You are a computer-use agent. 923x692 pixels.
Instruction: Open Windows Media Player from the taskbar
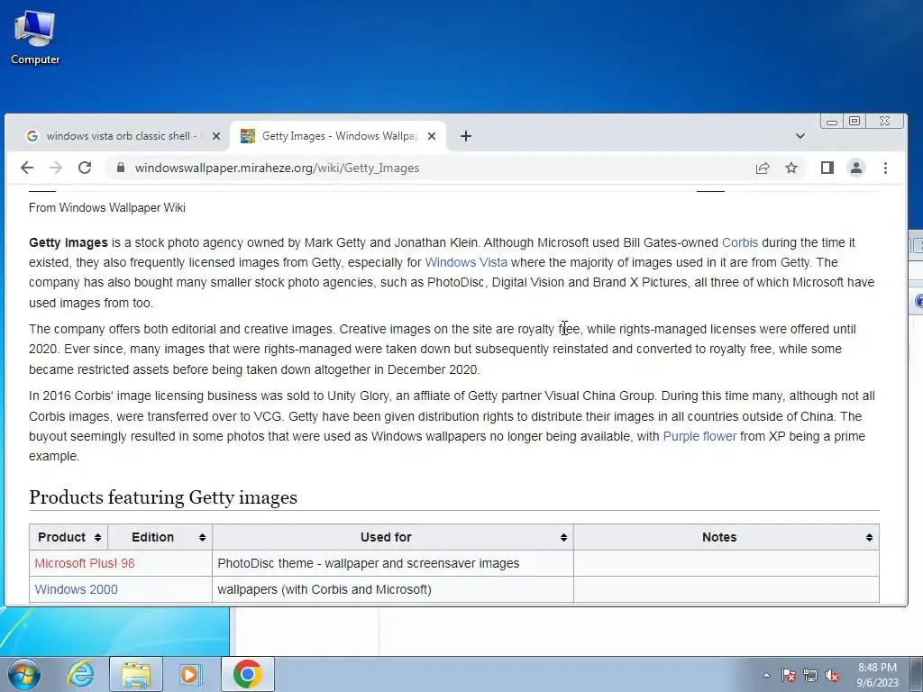coord(190,674)
